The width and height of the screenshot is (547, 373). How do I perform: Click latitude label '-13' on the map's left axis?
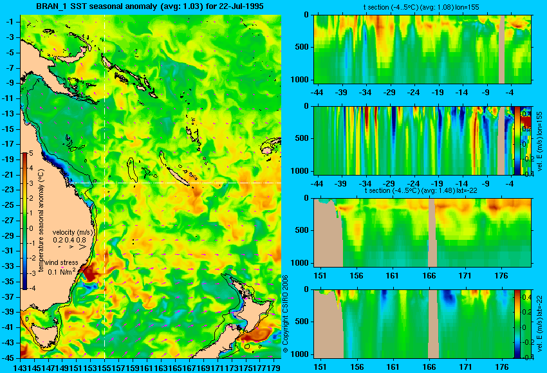(x=8, y=114)
